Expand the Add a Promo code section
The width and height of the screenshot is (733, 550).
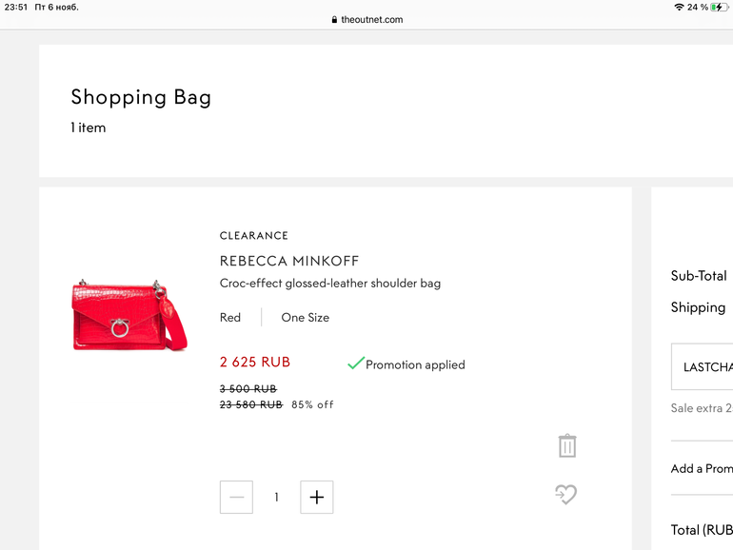point(702,468)
